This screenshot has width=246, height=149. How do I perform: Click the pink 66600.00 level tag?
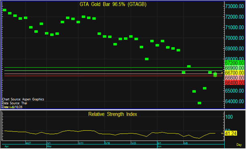tap(235, 78)
